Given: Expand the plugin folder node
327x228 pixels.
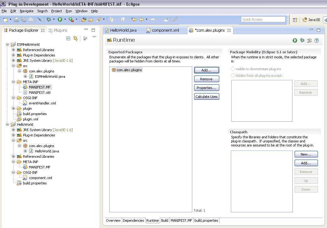Looking at the screenshot, I should [x=13, y=109].
